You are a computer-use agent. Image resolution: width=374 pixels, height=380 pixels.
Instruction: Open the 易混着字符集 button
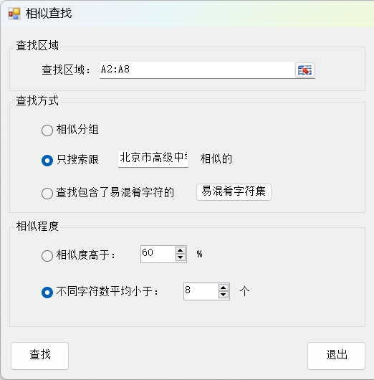click(x=234, y=192)
